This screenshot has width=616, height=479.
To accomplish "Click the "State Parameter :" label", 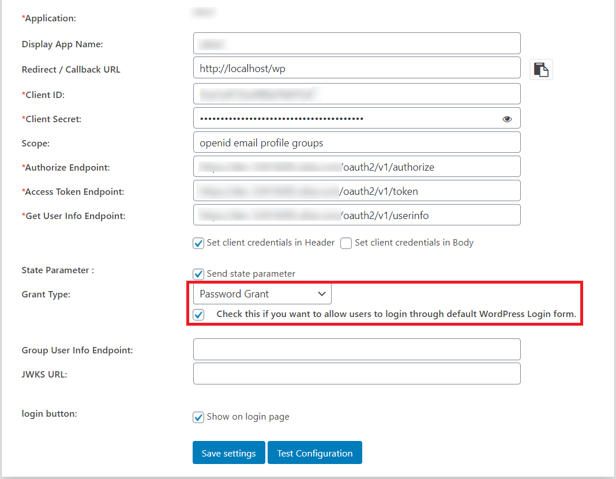I will [58, 270].
